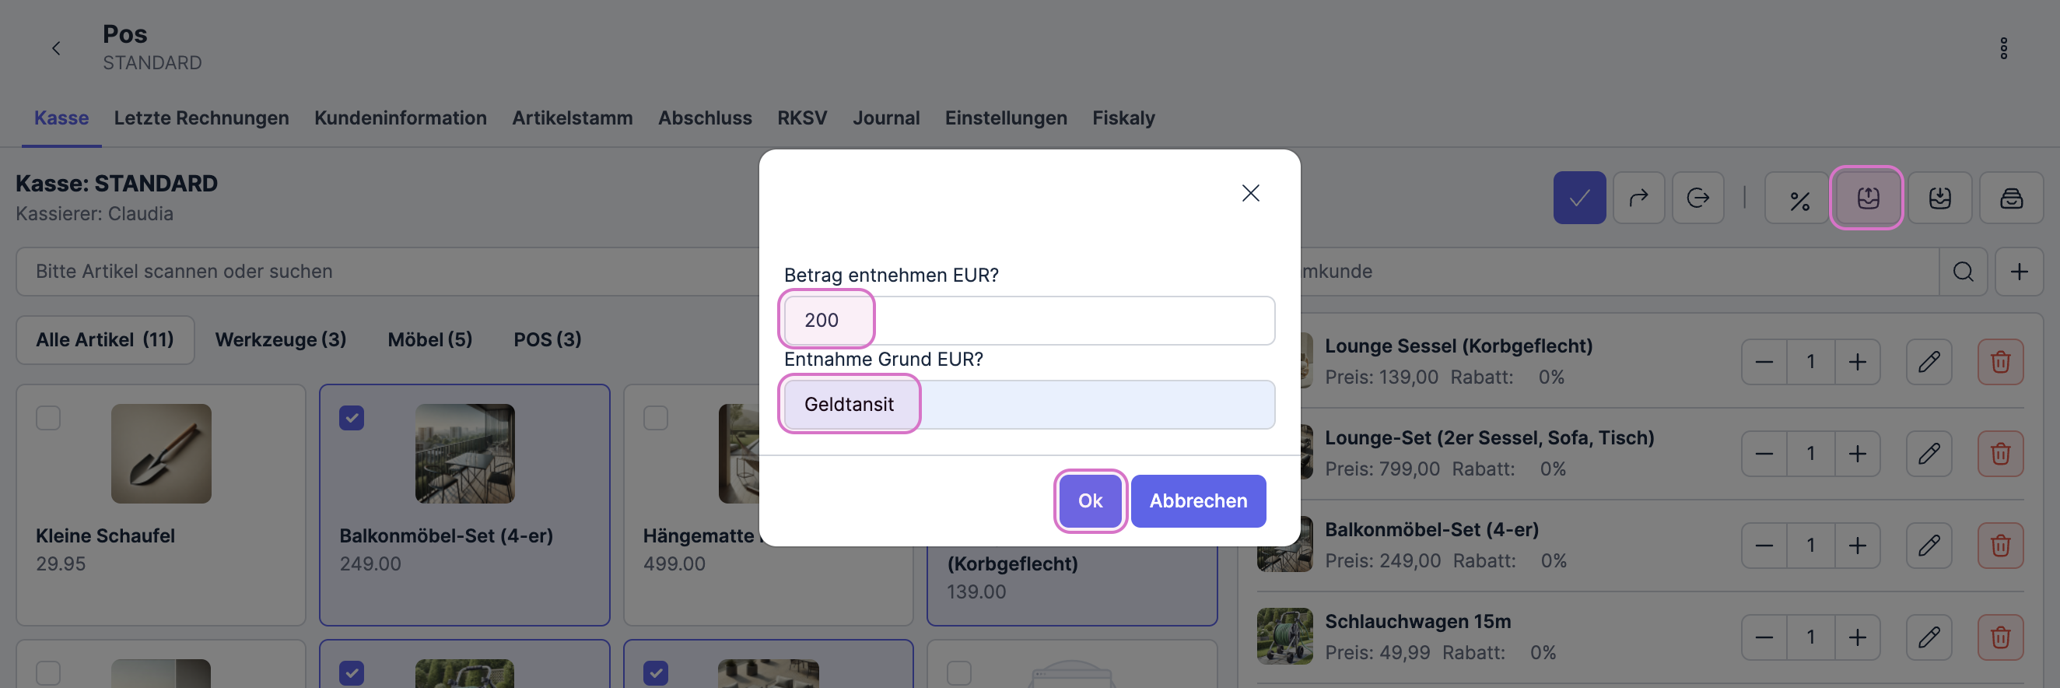This screenshot has width=2060, height=688.
Task: Tick the Kleine Schaufel checkbox
Action: 48,418
